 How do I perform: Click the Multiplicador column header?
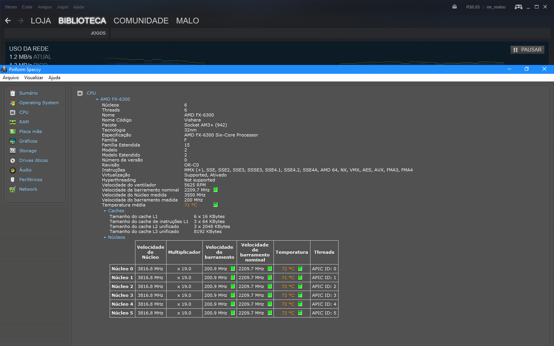tap(184, 252)
